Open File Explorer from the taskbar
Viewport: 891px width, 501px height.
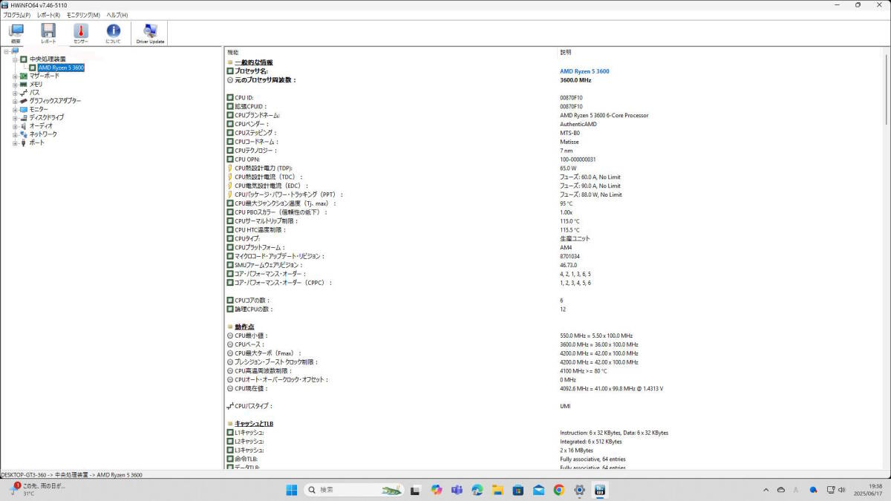click(x=497, y=490)
